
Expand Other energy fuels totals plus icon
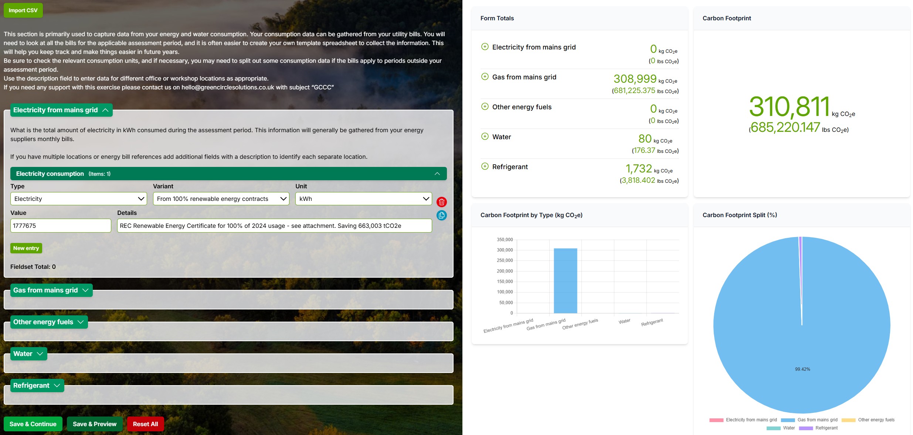(485, 106)
